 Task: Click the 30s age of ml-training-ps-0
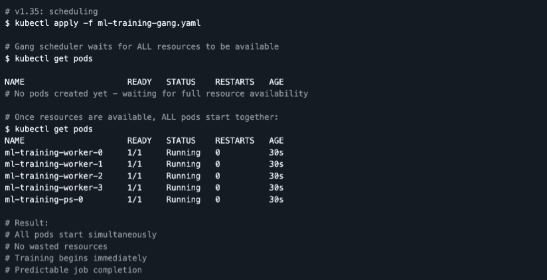click(276, 199)
